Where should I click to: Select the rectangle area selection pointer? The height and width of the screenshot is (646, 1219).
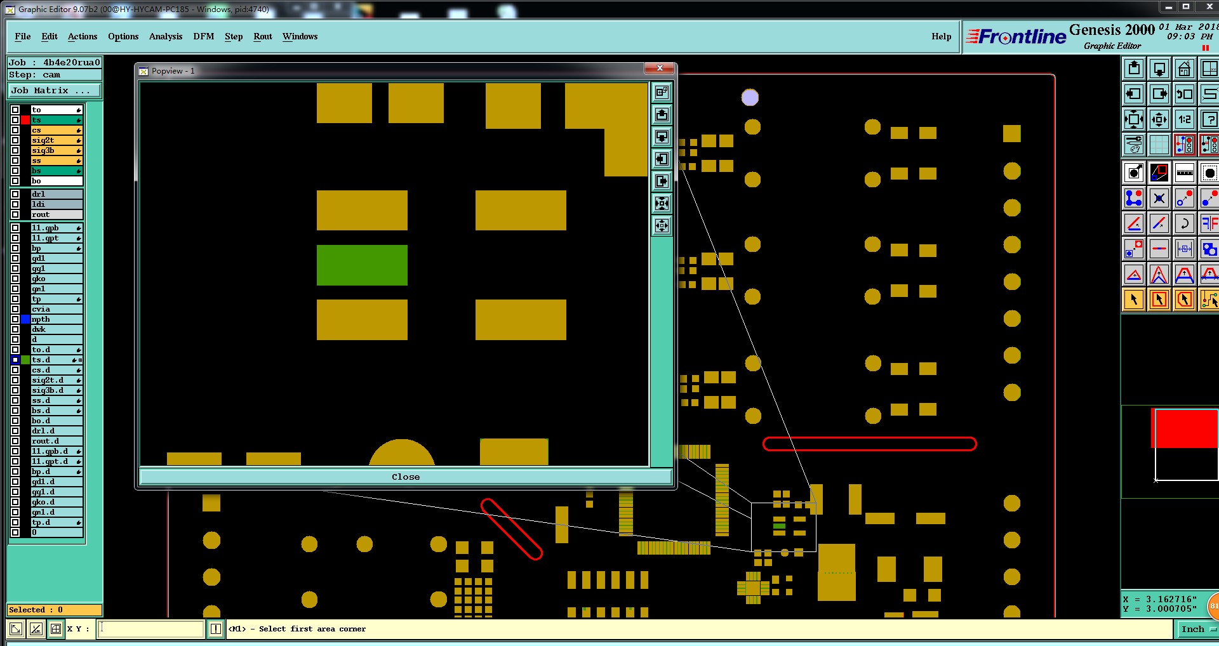coord(1159,300)
